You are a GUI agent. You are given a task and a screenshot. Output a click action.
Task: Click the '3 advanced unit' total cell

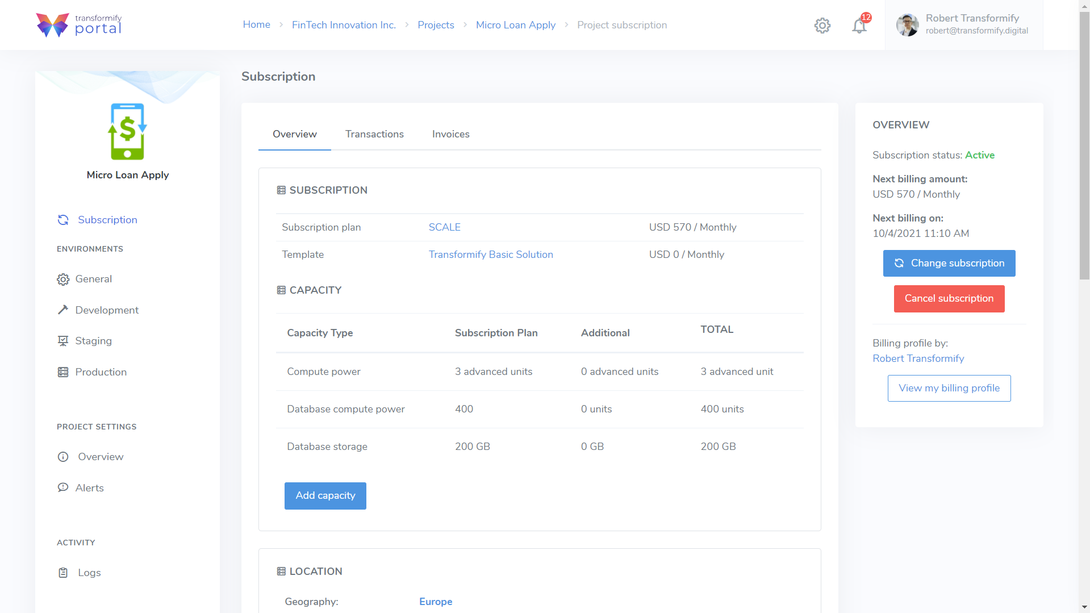(x=737, y=372)
